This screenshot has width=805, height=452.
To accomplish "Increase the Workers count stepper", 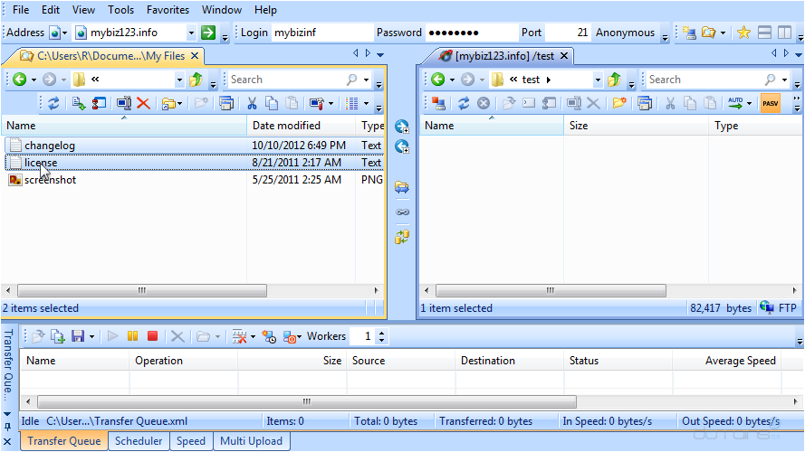I will click(381, 333).
